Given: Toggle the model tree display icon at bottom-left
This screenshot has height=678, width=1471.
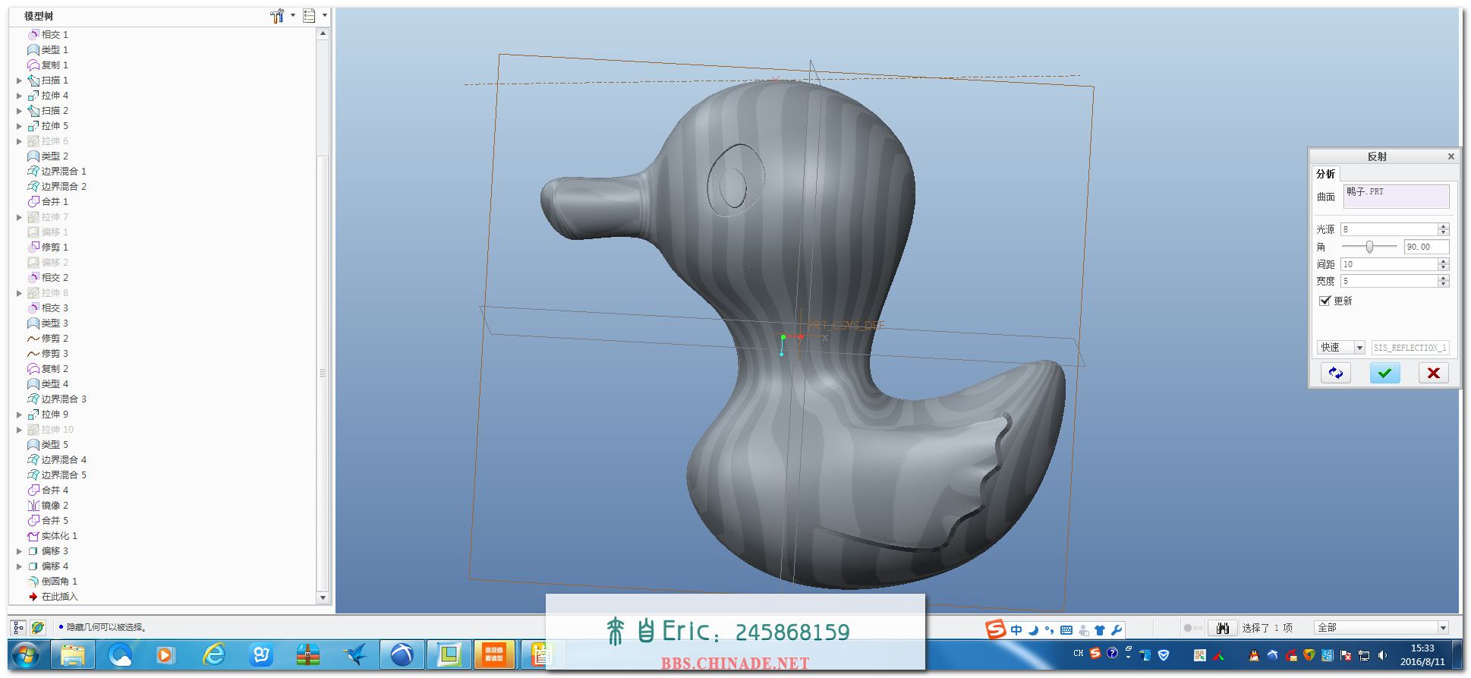Looking at the screenshot, I should (19, 627).
